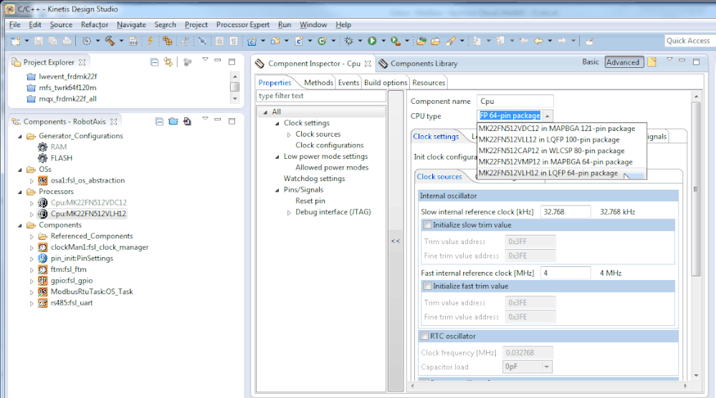Expand the Cpu:MK22FN512VLH12 tree node
This screenshot has width=716, height=398.
32,214
